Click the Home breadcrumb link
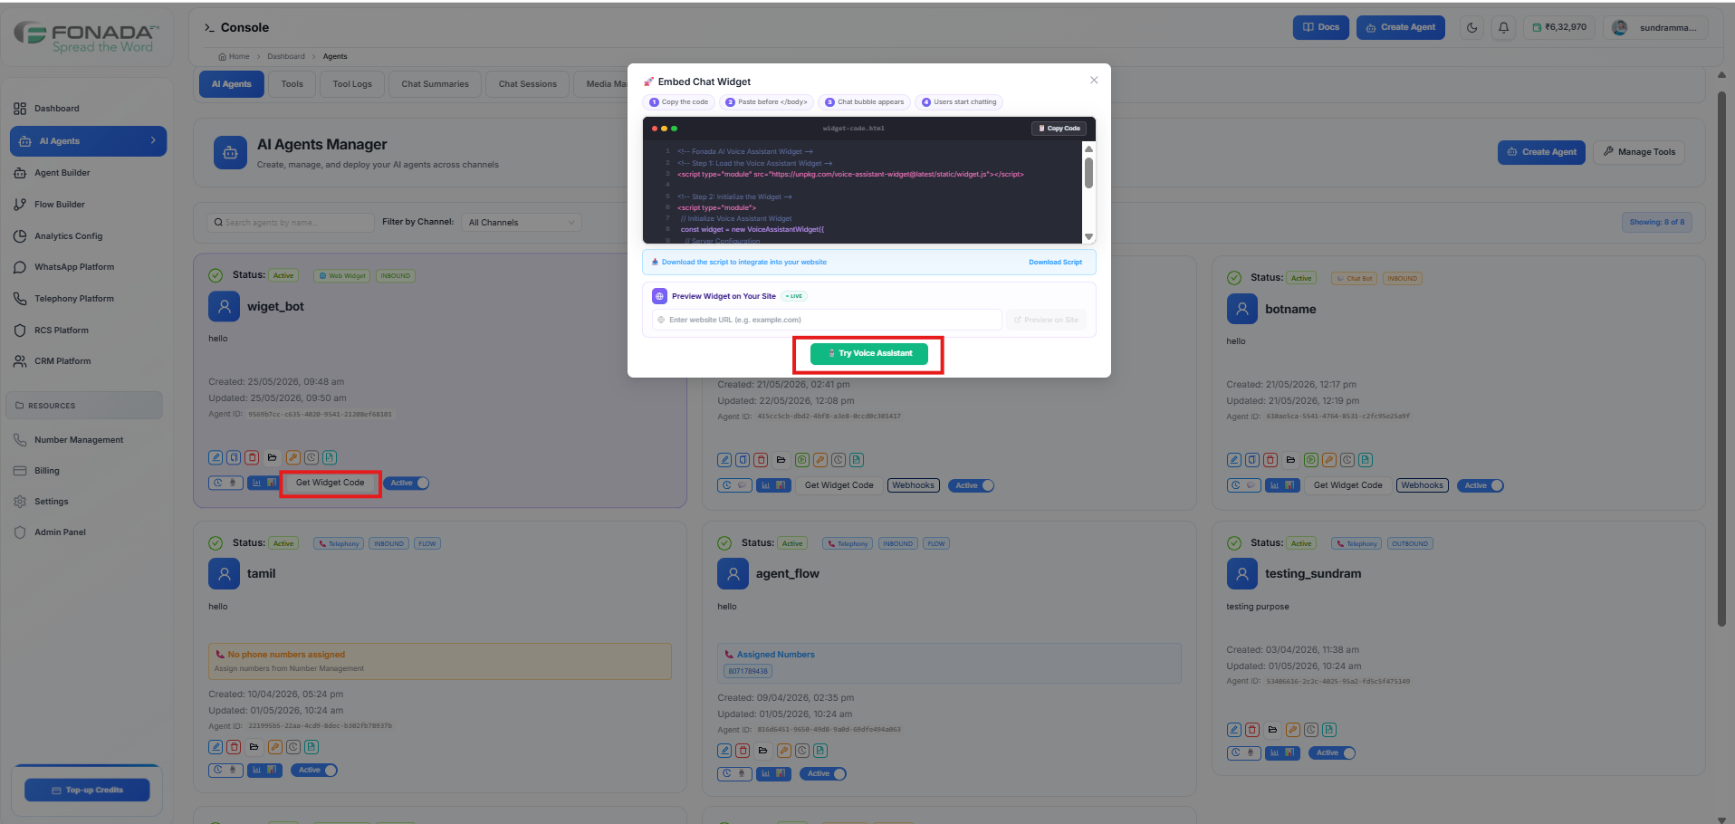The width and height of the screenshot is (1735, 824). 235,56
